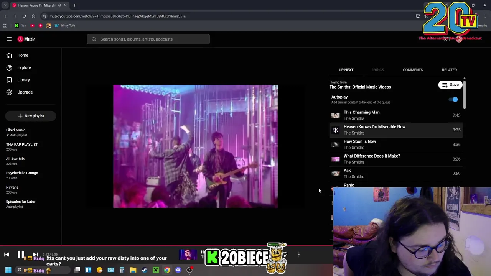Open the Chrome three-dot menu
Screen dimensions: 491x276
[x=485, y=16]
